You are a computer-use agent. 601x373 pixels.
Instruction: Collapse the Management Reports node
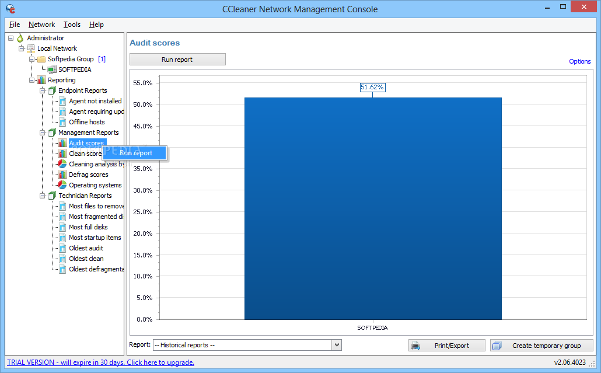tap(42, 133)
